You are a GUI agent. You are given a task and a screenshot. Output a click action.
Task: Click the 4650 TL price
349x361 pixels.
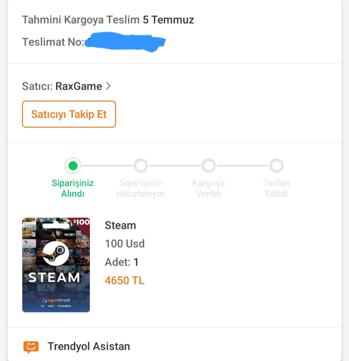click(x=125, y=281)
